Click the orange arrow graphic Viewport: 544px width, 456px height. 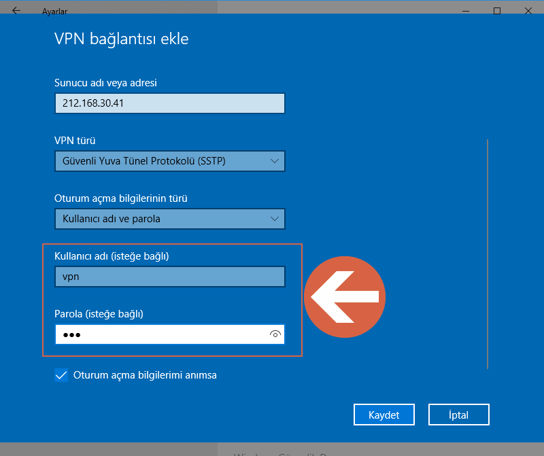coord(345,297)
